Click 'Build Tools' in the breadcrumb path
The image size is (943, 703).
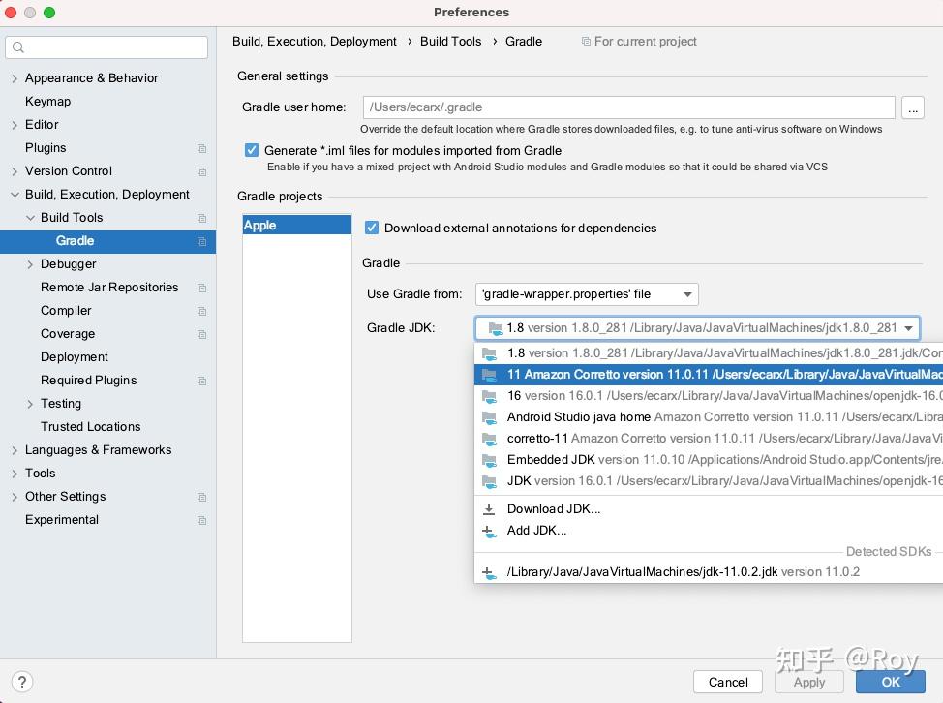pyautogui.click(x=450, y=42)
